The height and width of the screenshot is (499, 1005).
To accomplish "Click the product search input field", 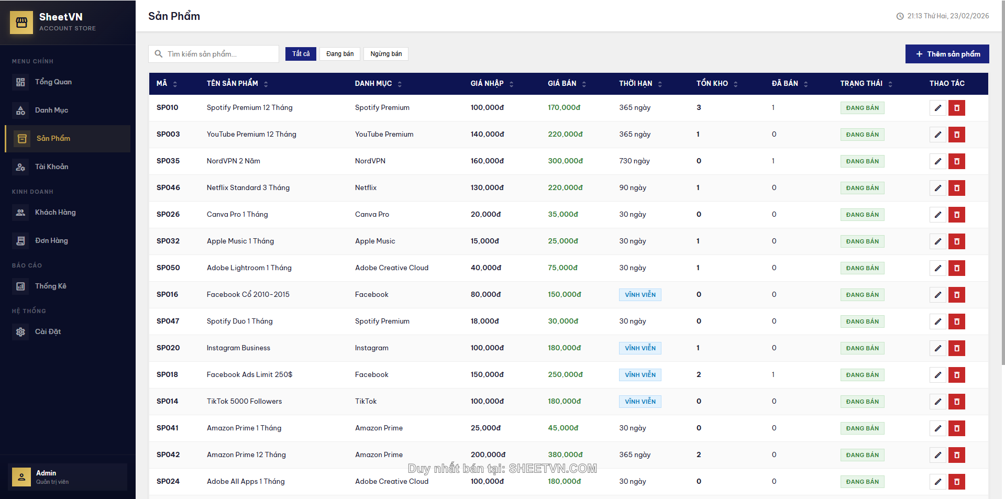I will click(220, 54).
